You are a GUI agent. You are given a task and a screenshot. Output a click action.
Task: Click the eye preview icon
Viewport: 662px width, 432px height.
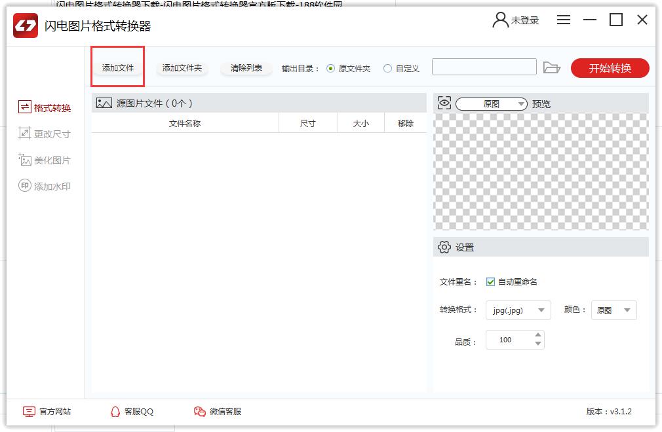click(444, 103)
